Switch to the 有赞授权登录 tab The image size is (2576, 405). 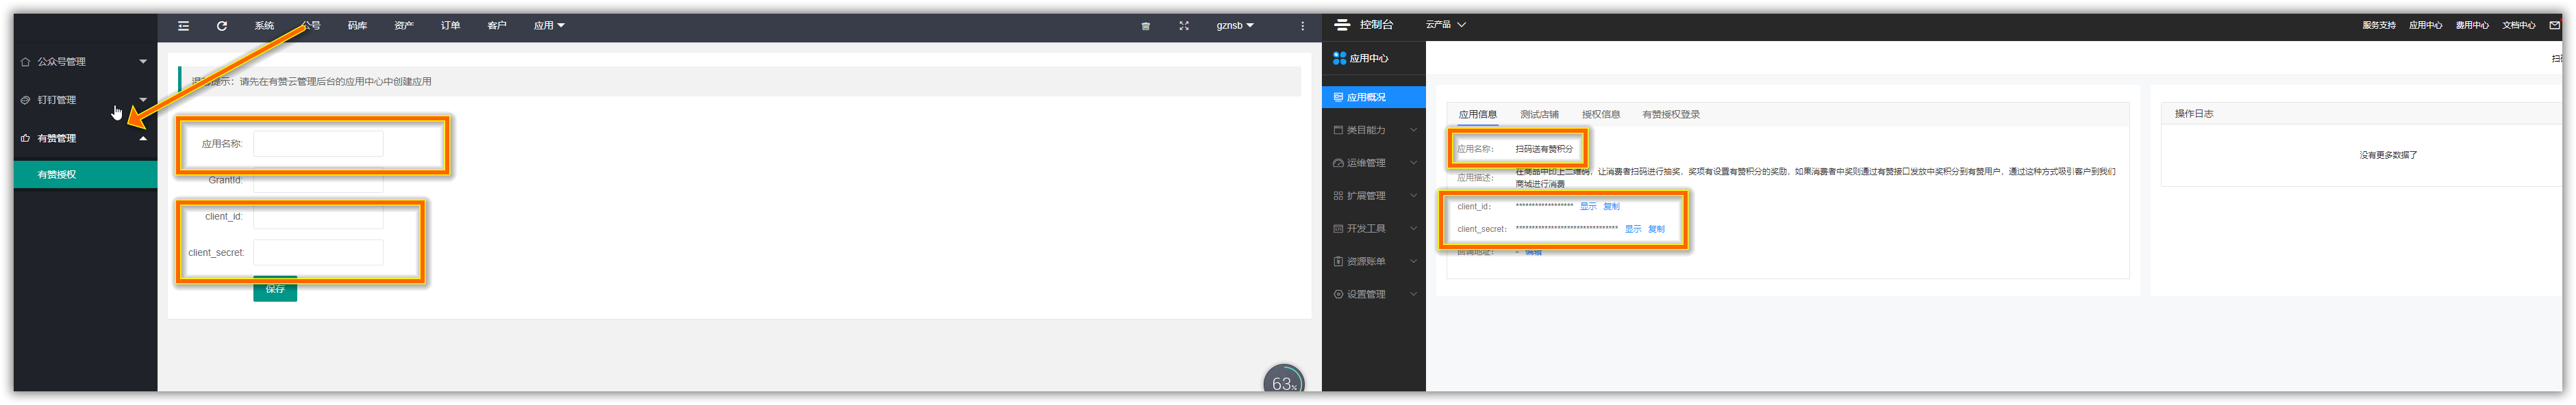pos(1671,115)
